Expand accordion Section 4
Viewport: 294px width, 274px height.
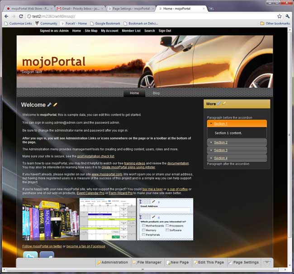[220, 158]
